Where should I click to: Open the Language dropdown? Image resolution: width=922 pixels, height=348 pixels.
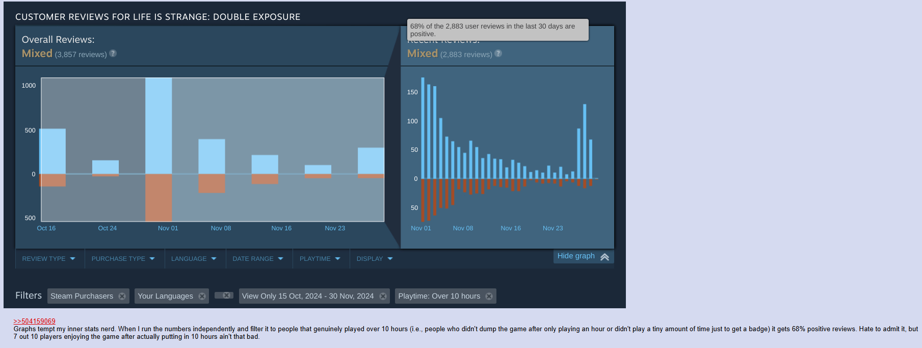(194, 259)
